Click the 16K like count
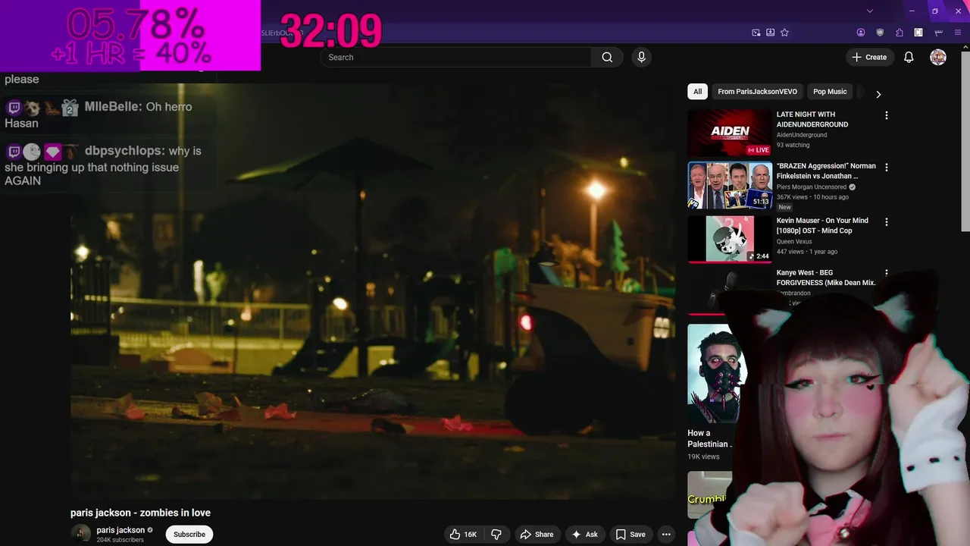Image resolution: width=970 pixels, height=546 pixels. pyautogui.click(x=471, y=535)
